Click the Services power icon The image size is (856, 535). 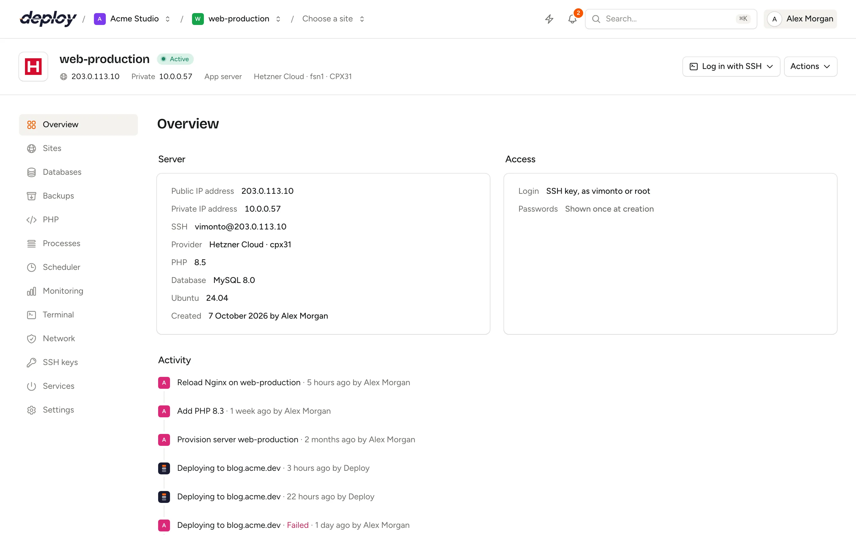[32, 386]
